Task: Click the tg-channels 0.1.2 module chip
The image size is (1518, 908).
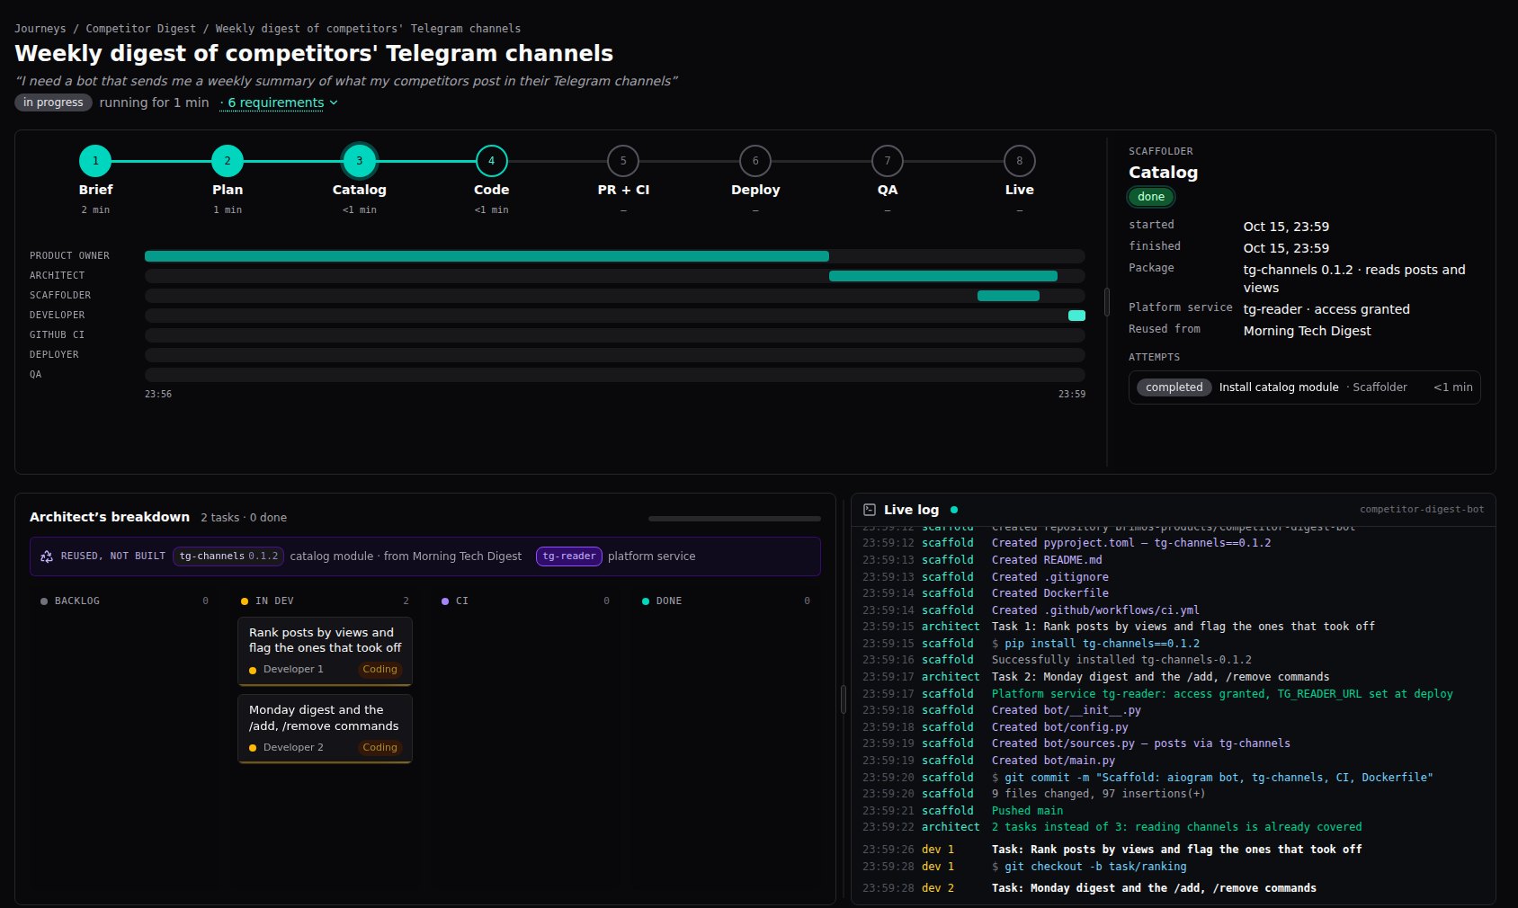Action: click(228, 556)
